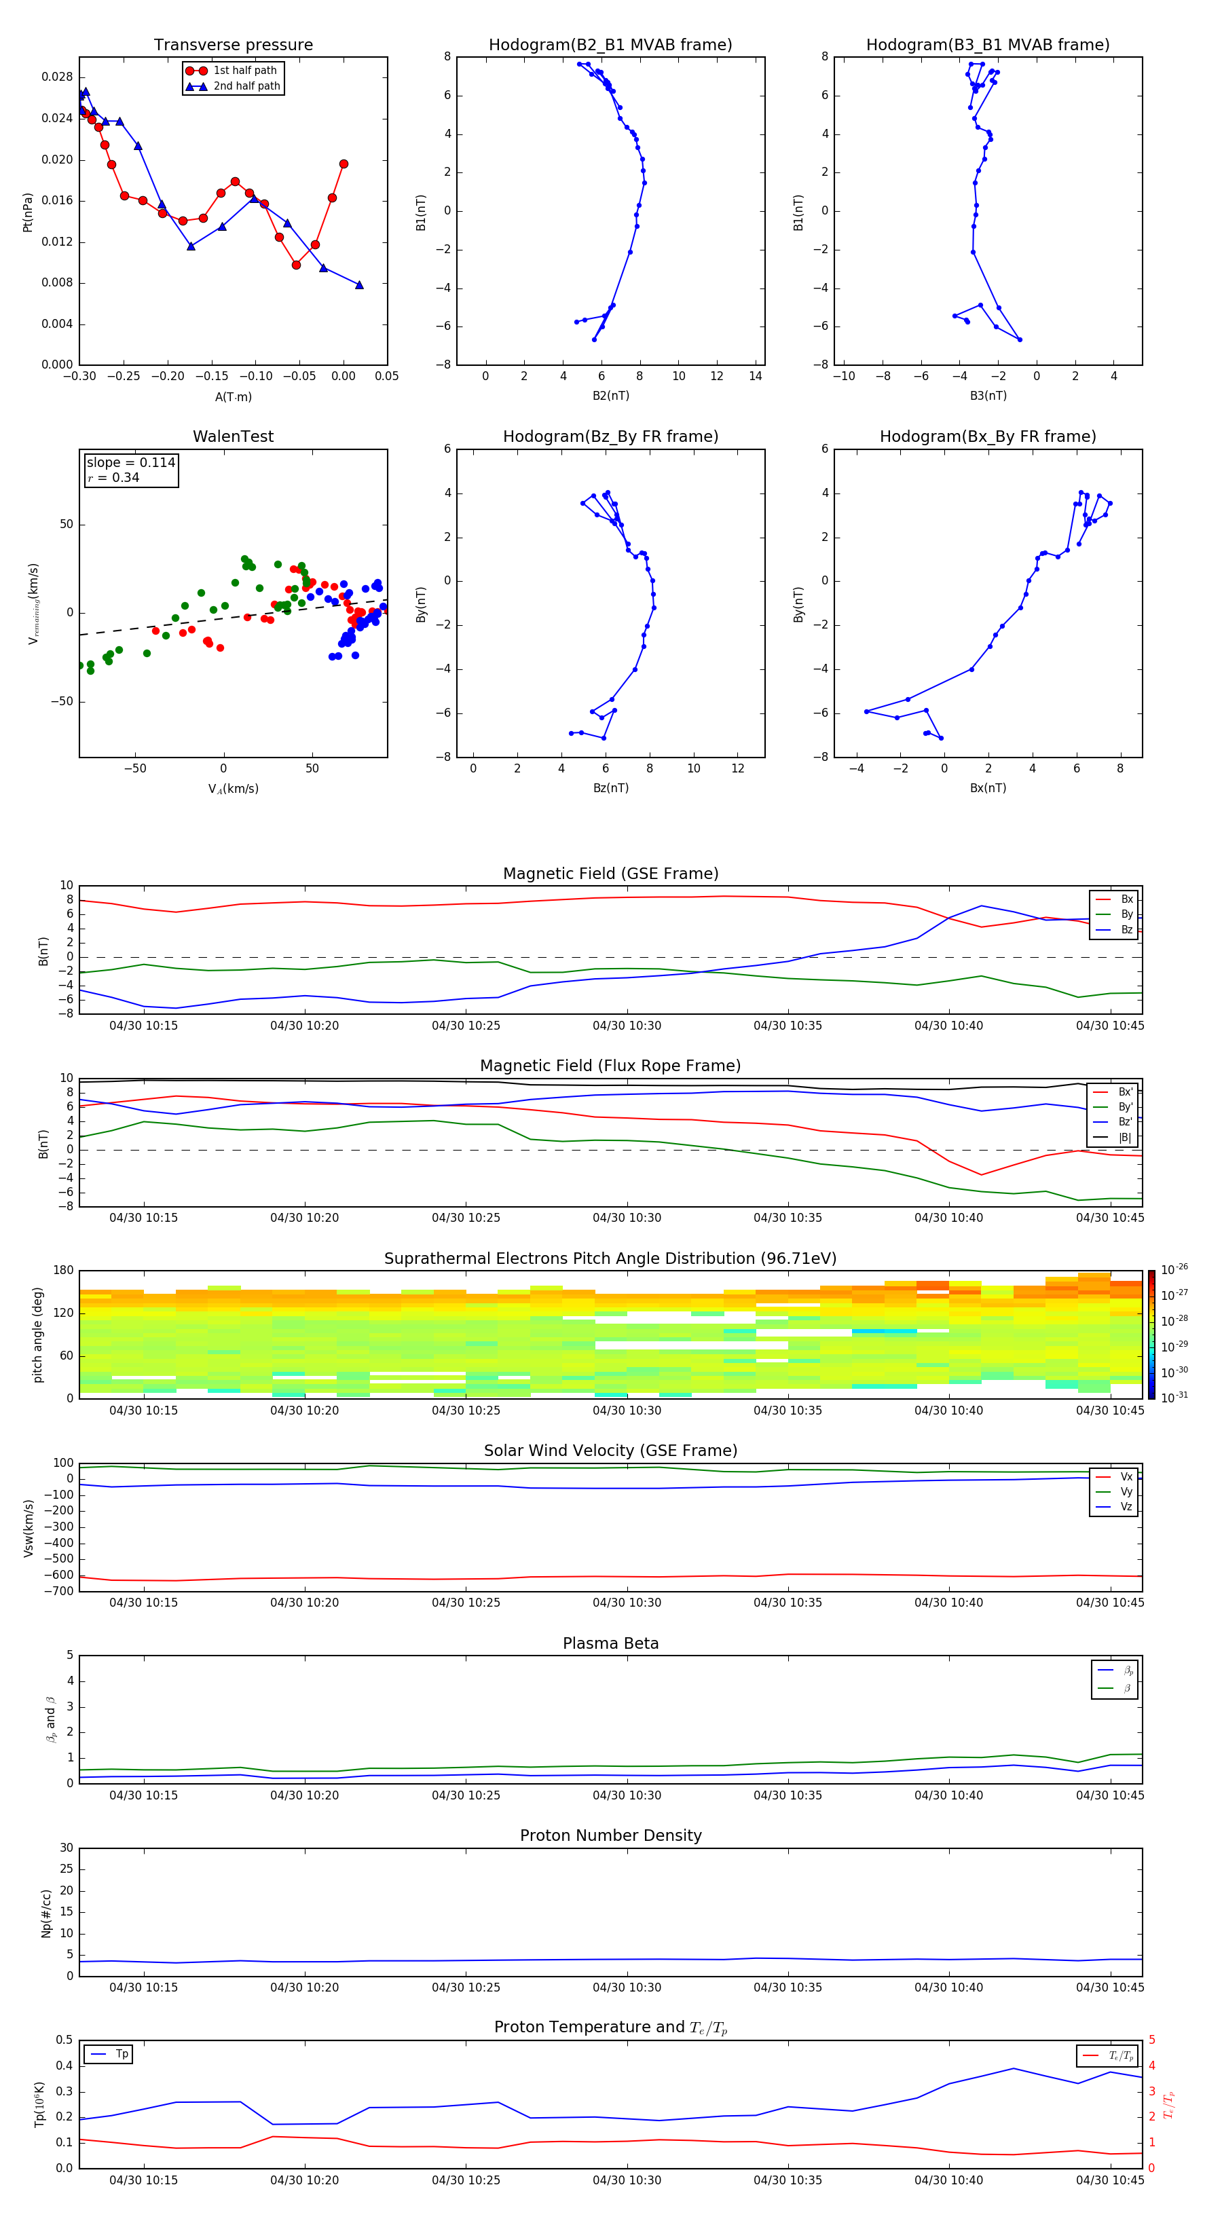1222x2240 pixels.
Task: Click the pitch angle colorbar scale
Action: (x=1151, y=1334)
